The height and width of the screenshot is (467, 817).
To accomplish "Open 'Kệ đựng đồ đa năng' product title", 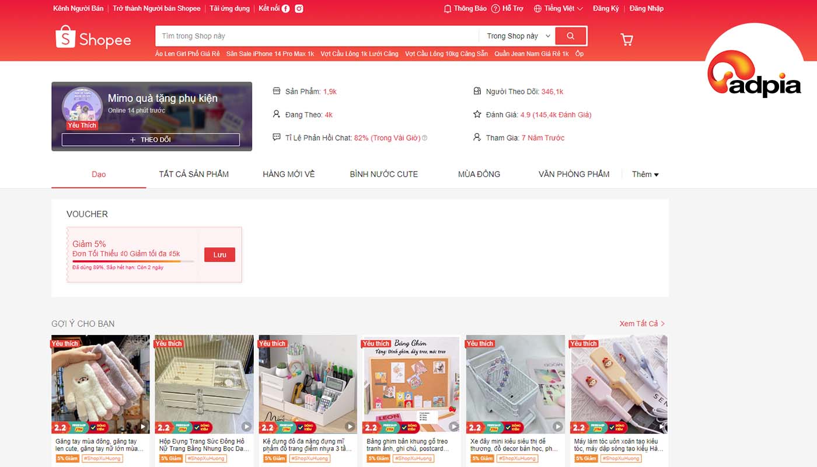I will [308, 445].
